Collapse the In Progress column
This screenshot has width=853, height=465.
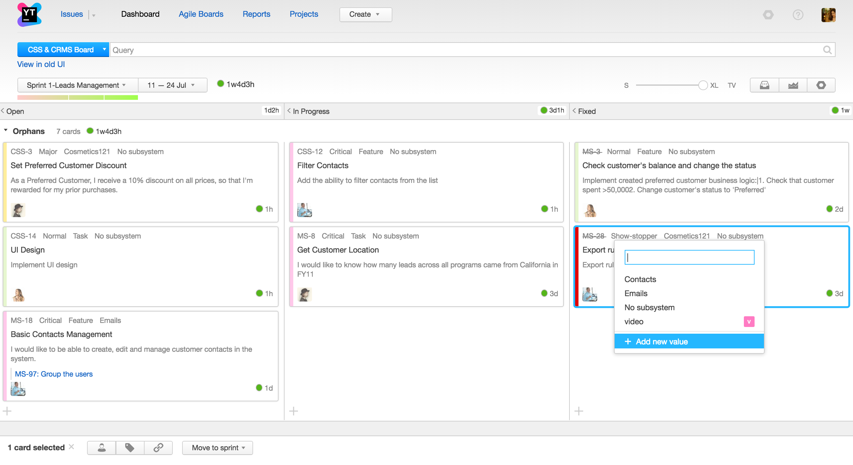[289, 111]
